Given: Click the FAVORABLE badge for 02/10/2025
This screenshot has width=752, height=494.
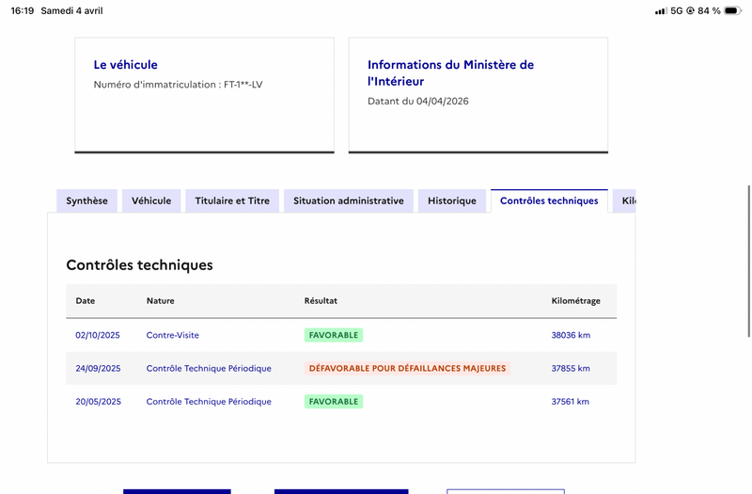Looking at the screenshot, I should pyautogui.click(x=334, y=335).
